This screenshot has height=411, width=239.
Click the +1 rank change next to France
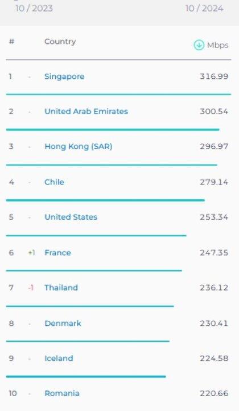click(32, 253)
